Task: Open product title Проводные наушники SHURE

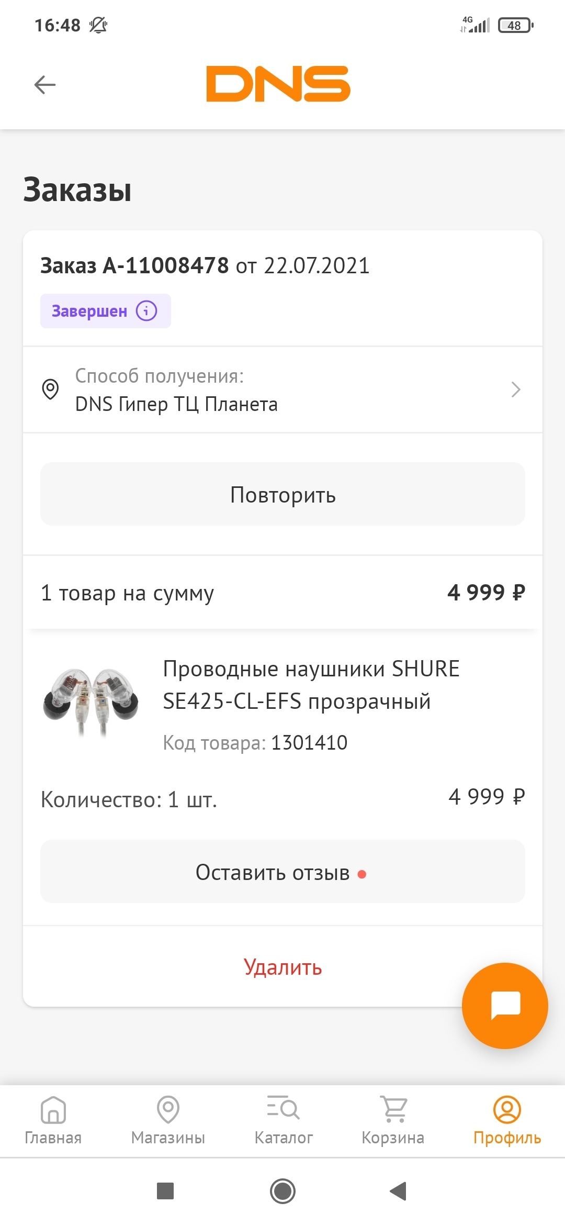Action: coord(311,685)
